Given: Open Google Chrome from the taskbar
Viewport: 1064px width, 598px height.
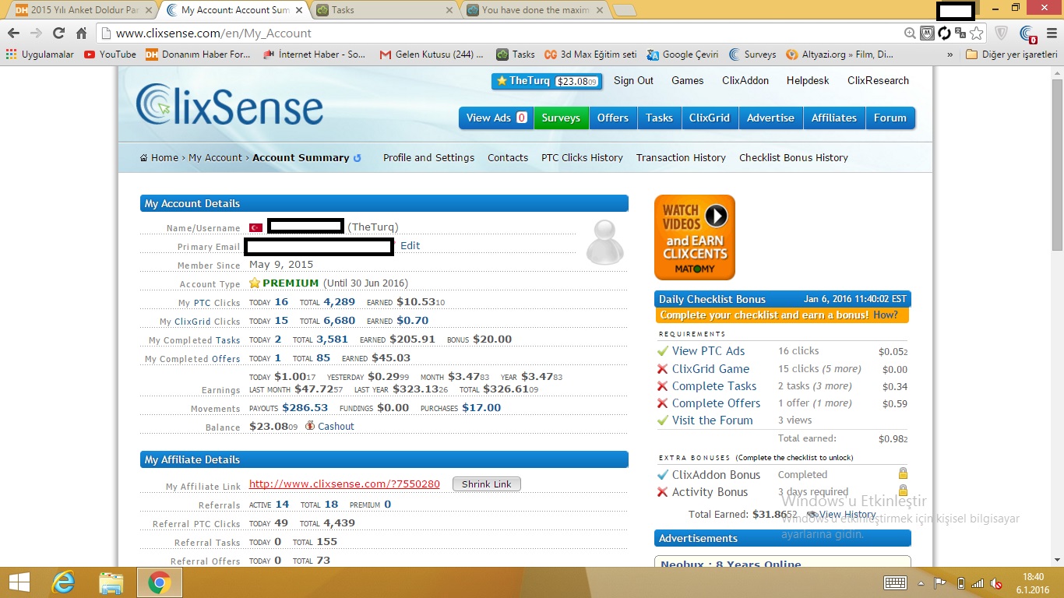Looking at the screenshot, I should tap(160, 582).
